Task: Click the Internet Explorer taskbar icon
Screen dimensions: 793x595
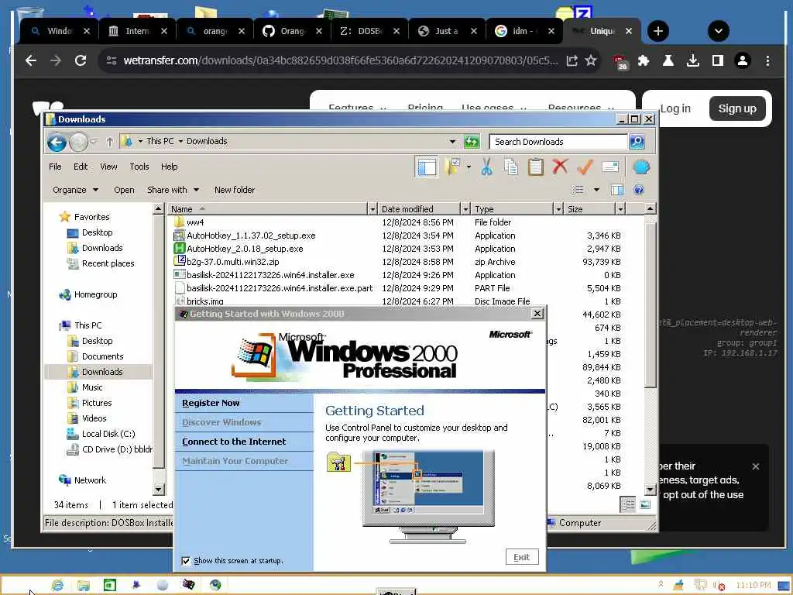Action: tap(57, 585)
